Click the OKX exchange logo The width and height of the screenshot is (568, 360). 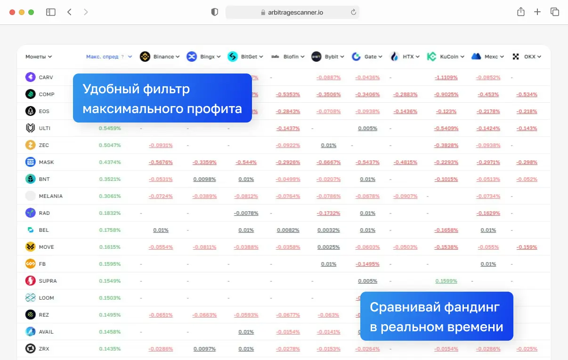tap(516, 57)
